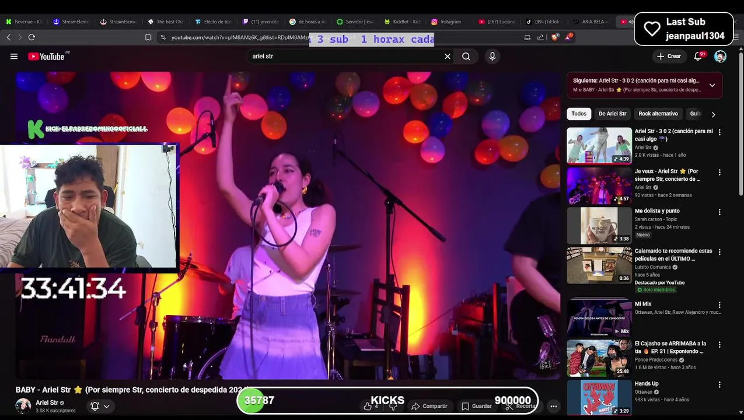The image size is (744, 420).
Task: Open options for Mi Mix
Action: coord(719,305)
